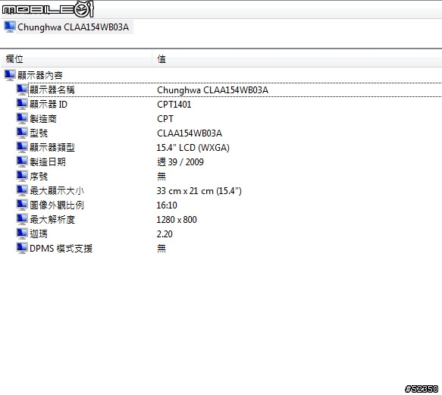Select the 最大解析度 field label
442x395 pixels.
[52, 219]
